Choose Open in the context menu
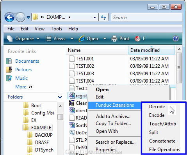The height and width of the screenshot is (155, 187). (x=102, y=90)
